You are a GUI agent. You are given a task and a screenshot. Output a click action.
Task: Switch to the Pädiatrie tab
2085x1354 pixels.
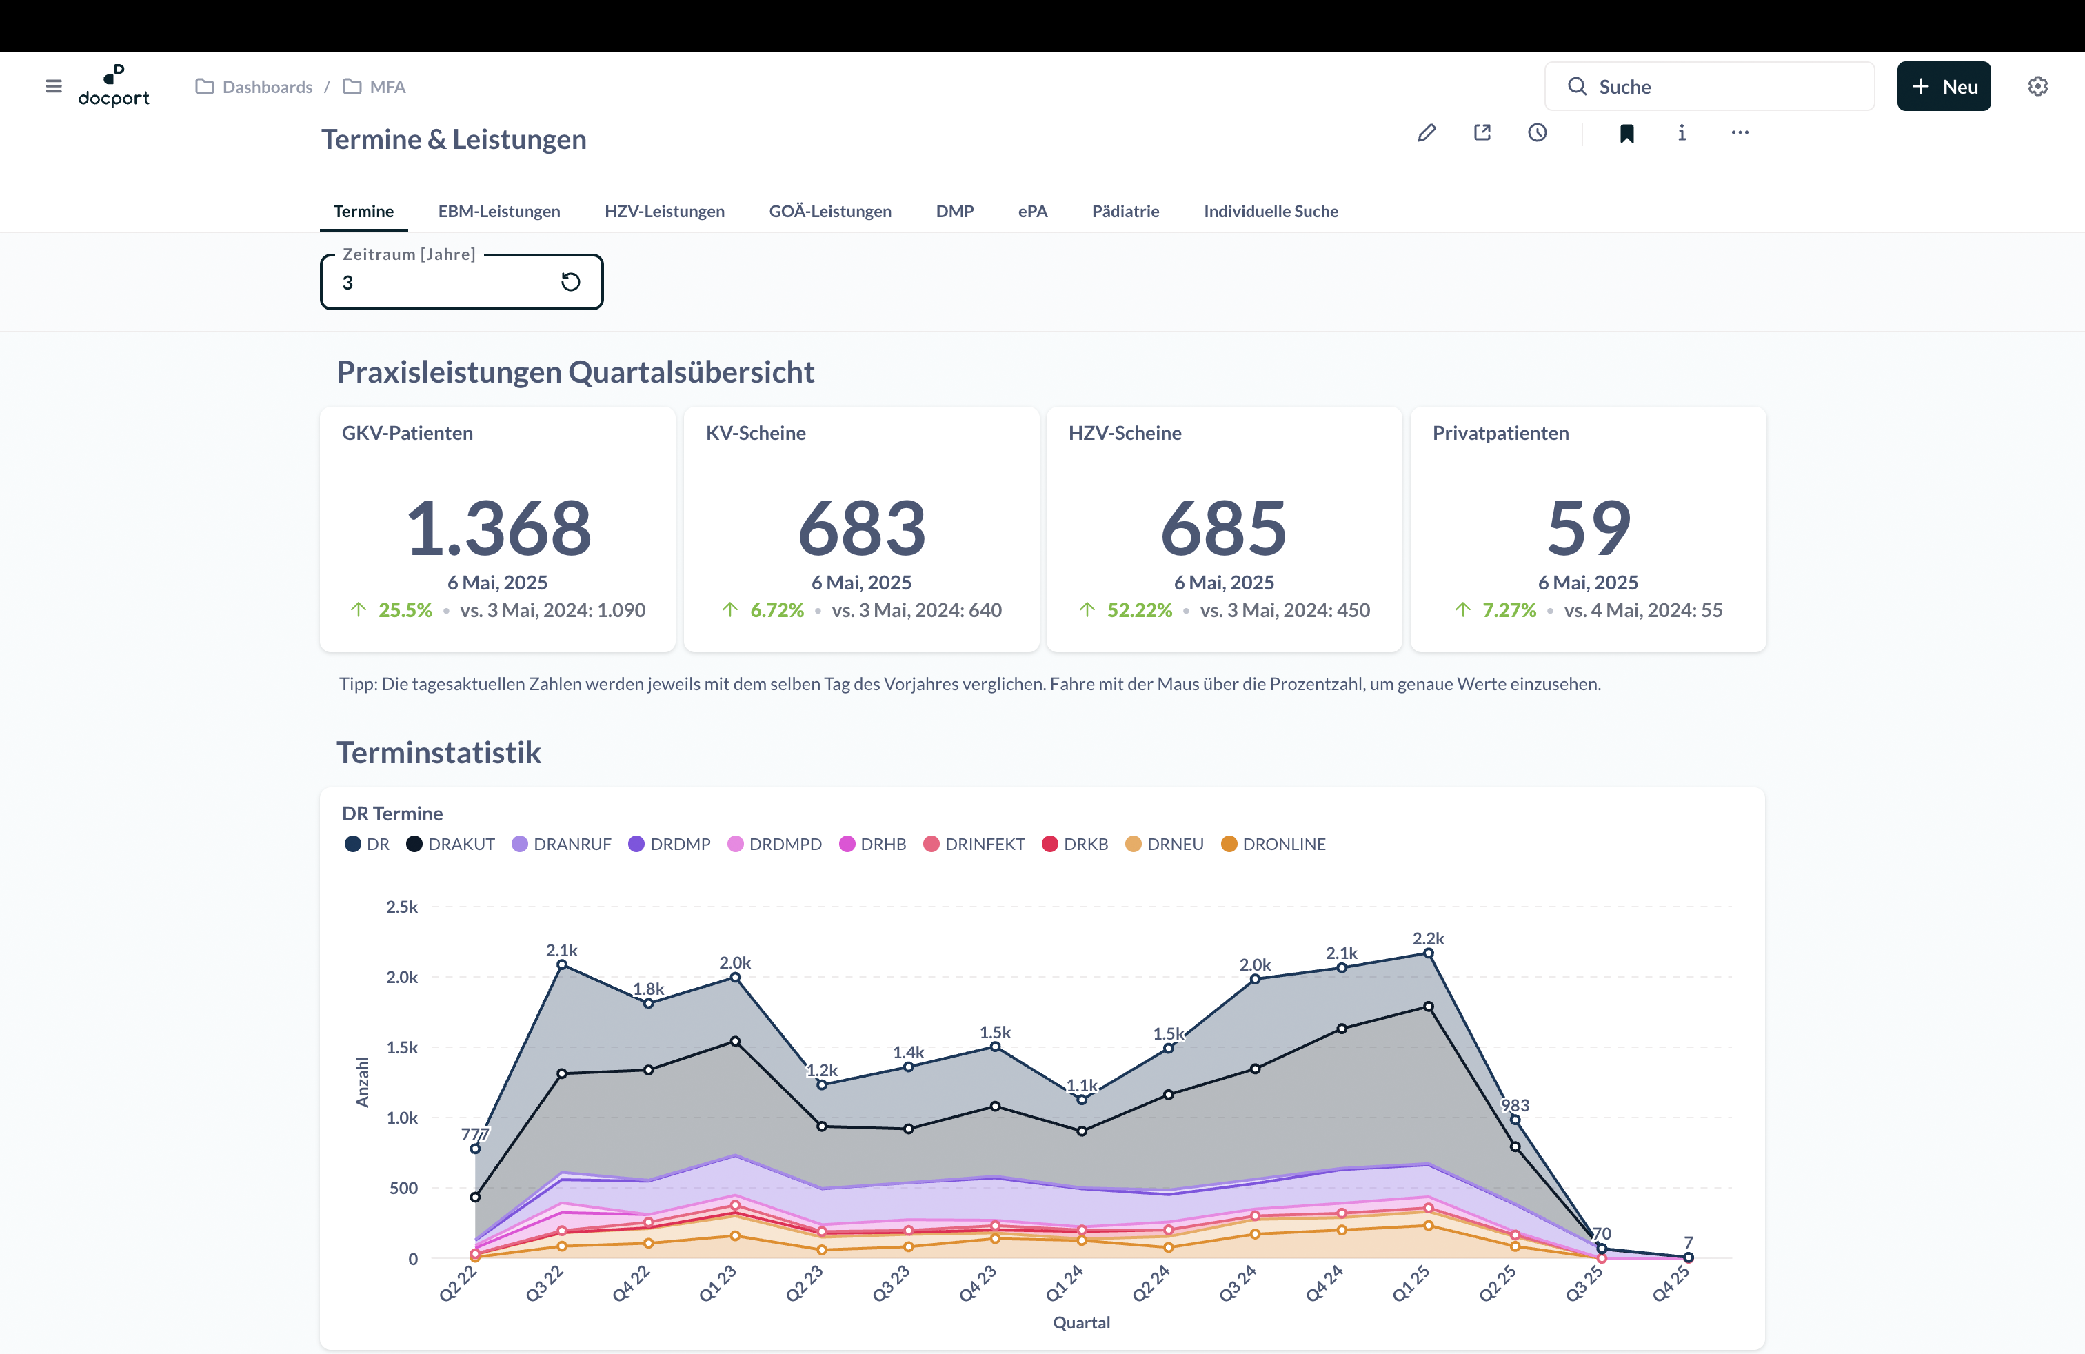(x=1125, y=211)
